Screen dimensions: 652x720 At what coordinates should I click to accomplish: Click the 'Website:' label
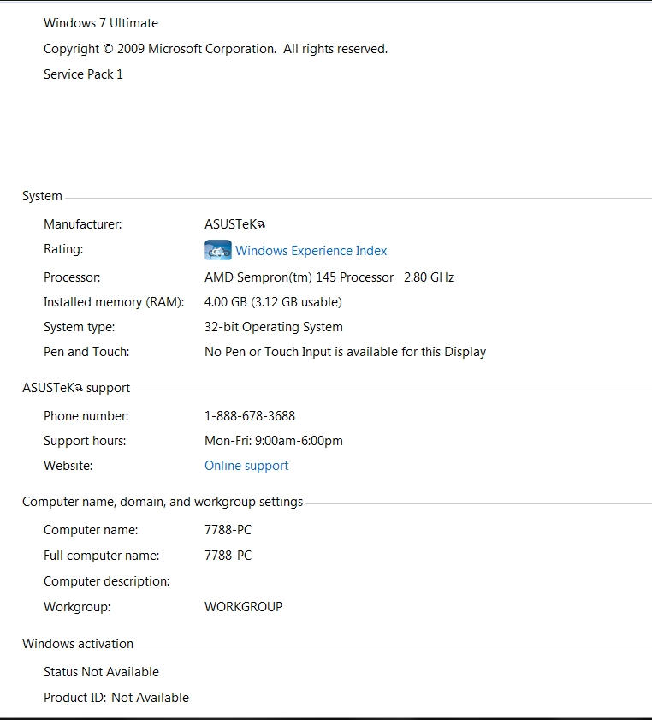[x=68, y=466]
